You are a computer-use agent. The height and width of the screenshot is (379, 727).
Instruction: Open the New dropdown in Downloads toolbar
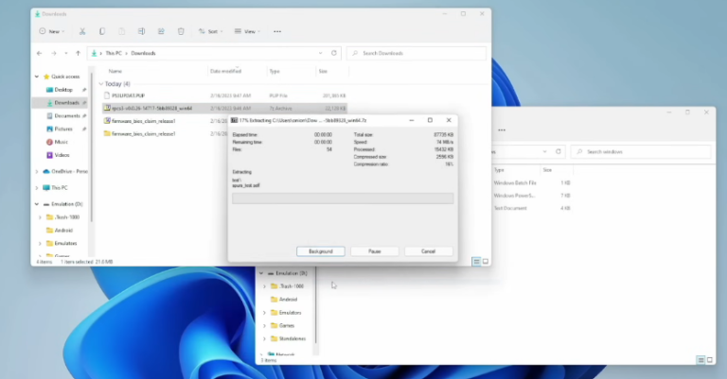pos(52,31)
